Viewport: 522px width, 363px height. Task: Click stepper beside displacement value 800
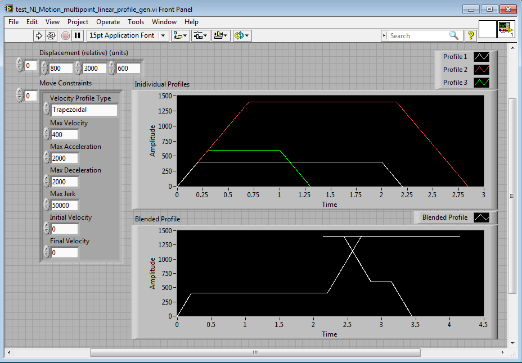[44, 68]
